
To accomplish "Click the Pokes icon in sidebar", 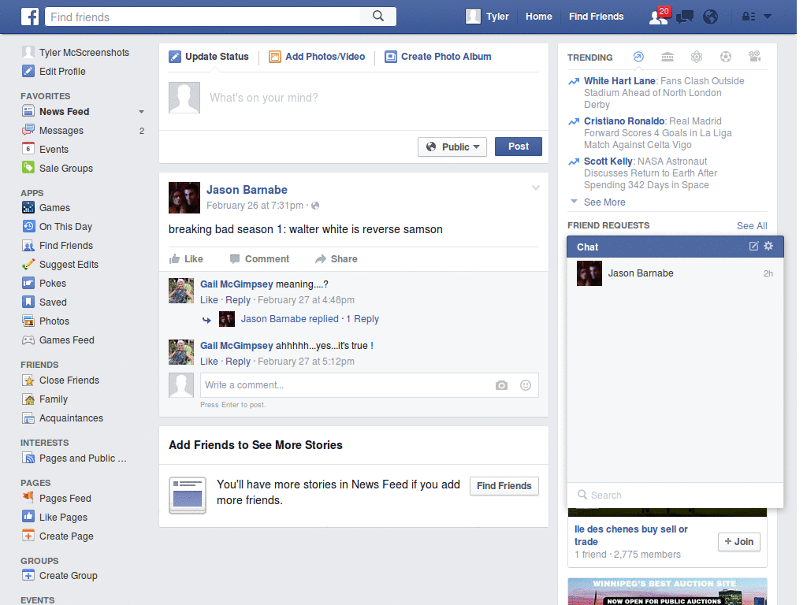I will pyautogui.click(x=28, y=284).
